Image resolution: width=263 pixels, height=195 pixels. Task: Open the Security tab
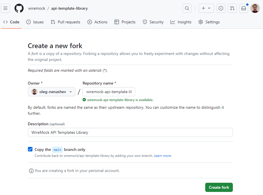point(153,22)
